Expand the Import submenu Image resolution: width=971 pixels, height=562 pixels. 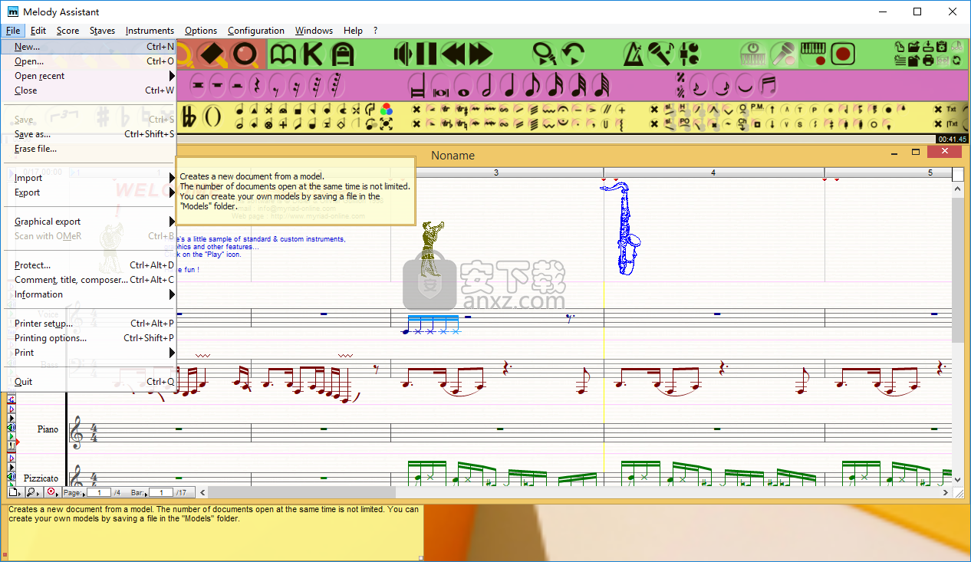(89, 178)
